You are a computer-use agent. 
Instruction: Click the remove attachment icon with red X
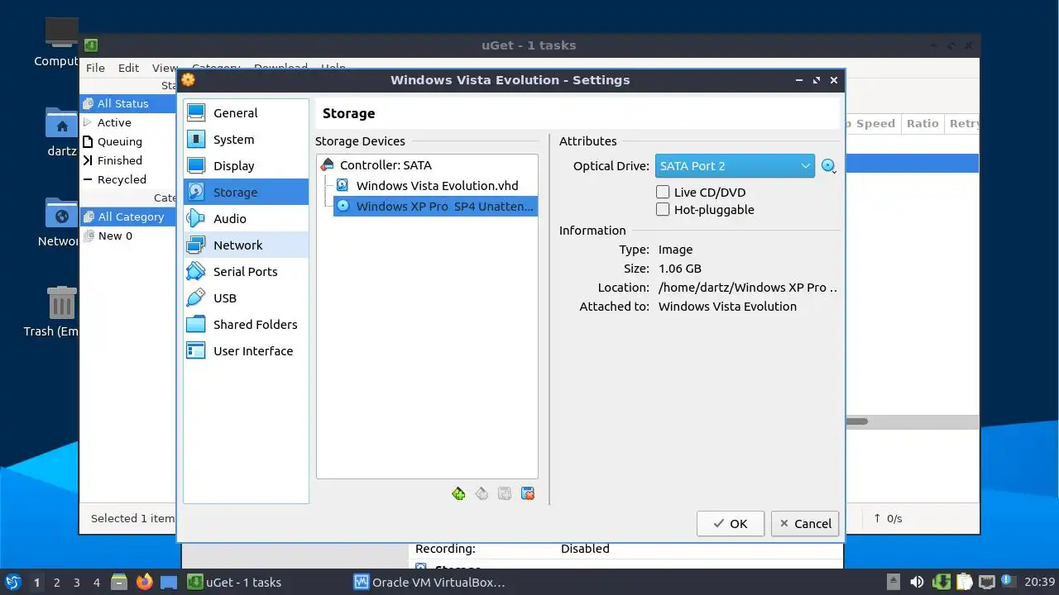pyautogui.click(x=528, y=494)
